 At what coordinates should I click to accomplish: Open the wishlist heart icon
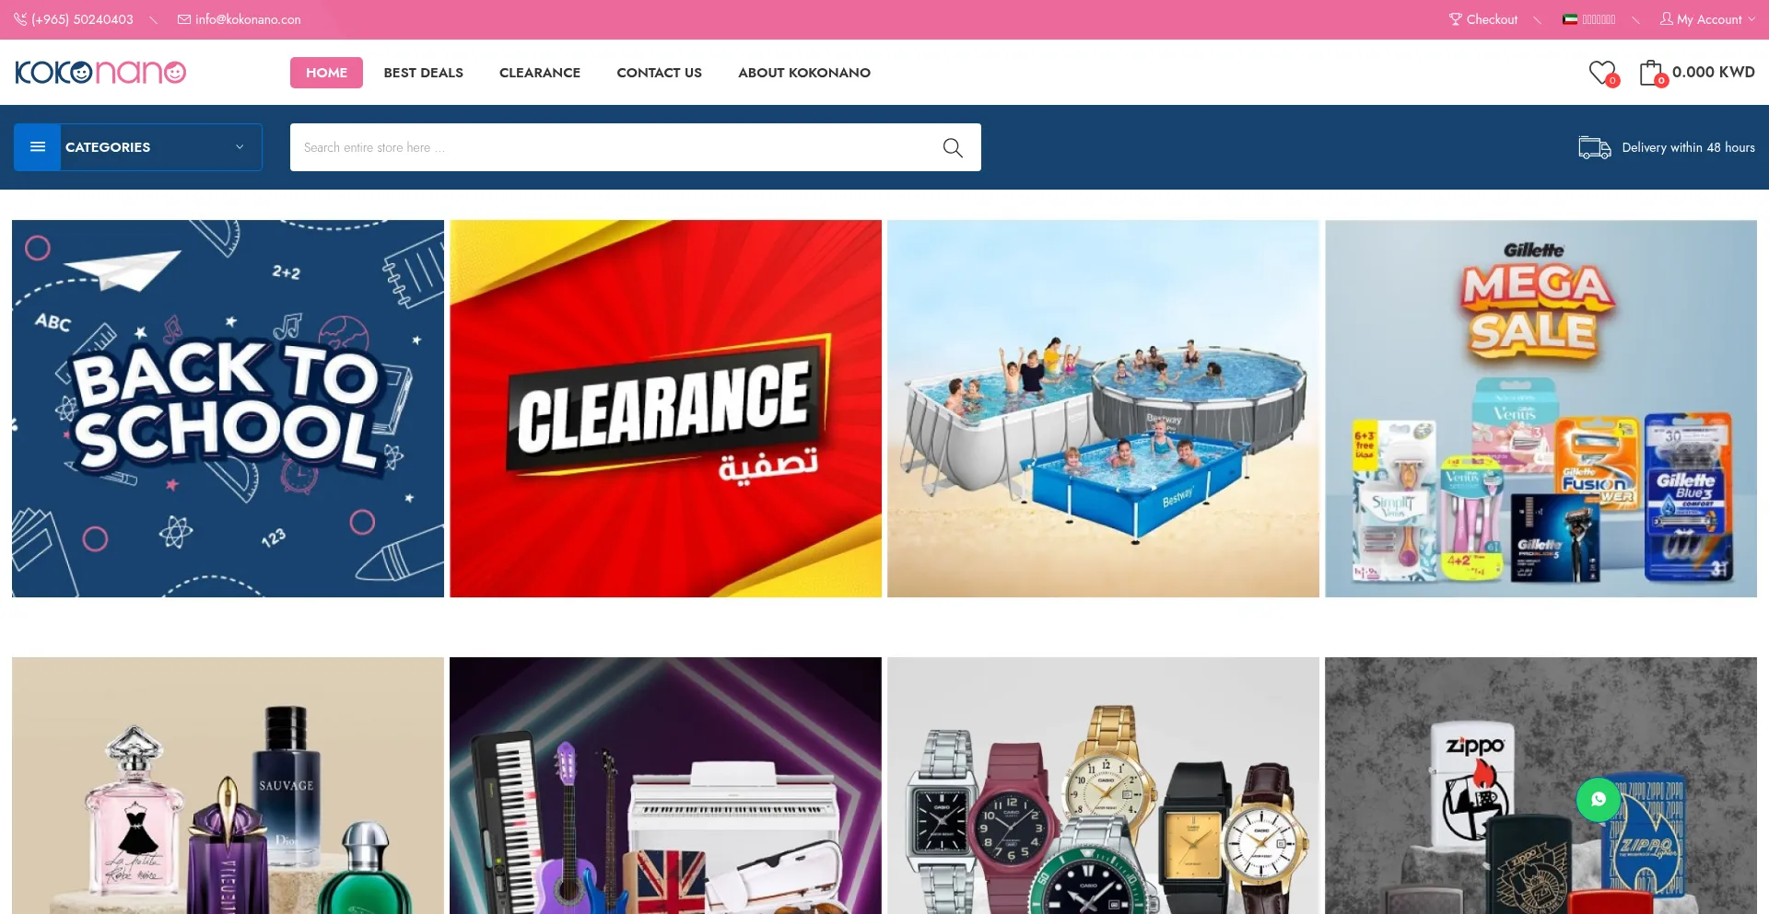pos(1602,73)
